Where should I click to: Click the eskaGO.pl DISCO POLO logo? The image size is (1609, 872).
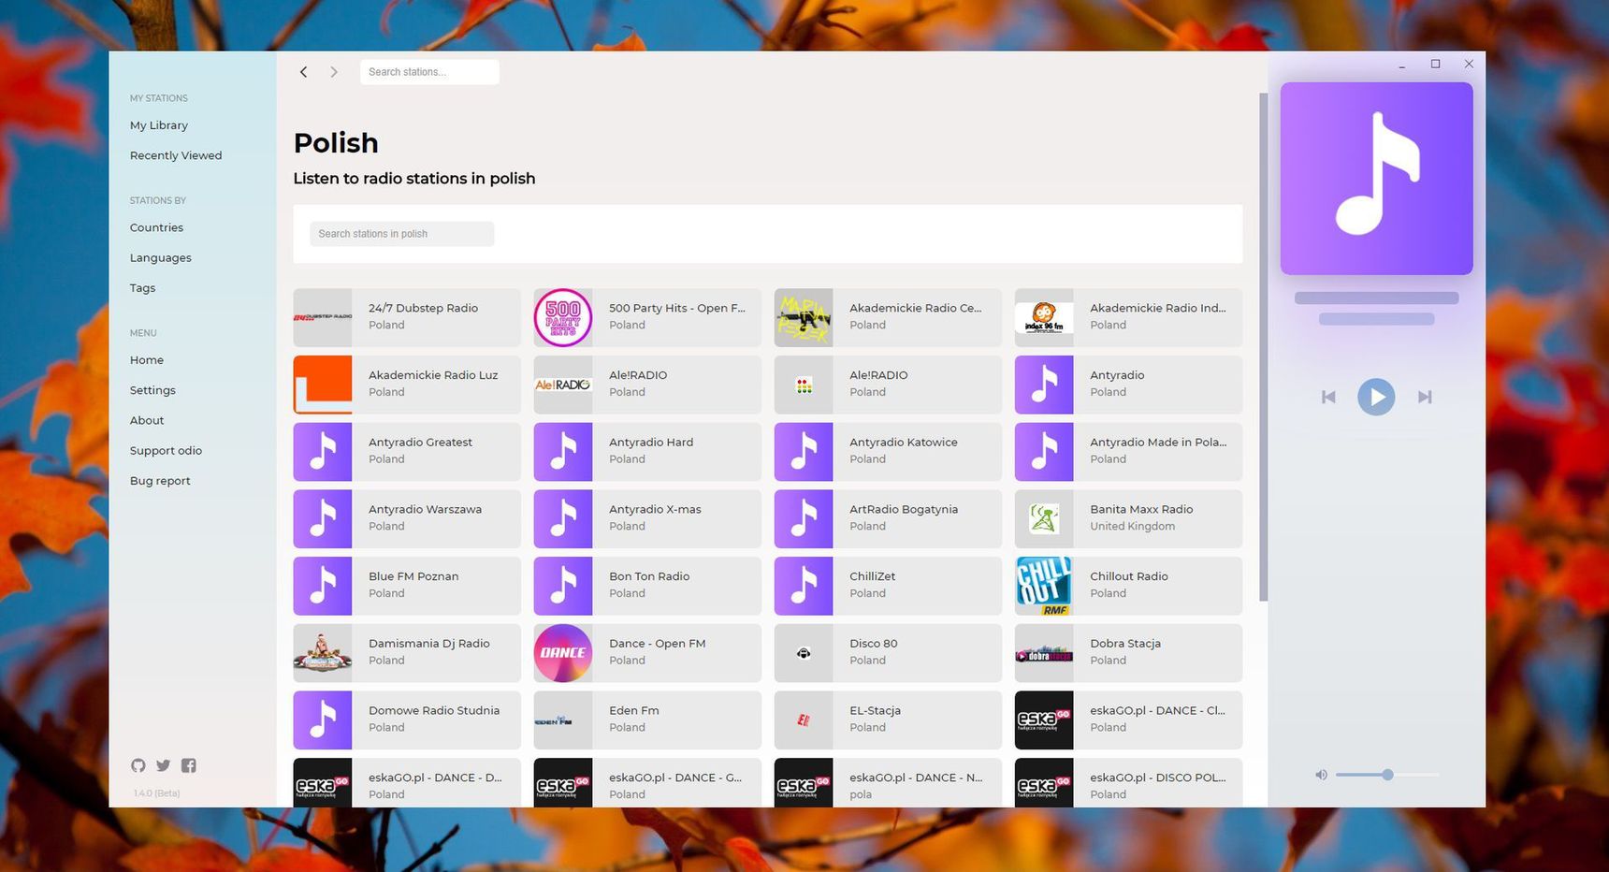[x=1044, y=784]
